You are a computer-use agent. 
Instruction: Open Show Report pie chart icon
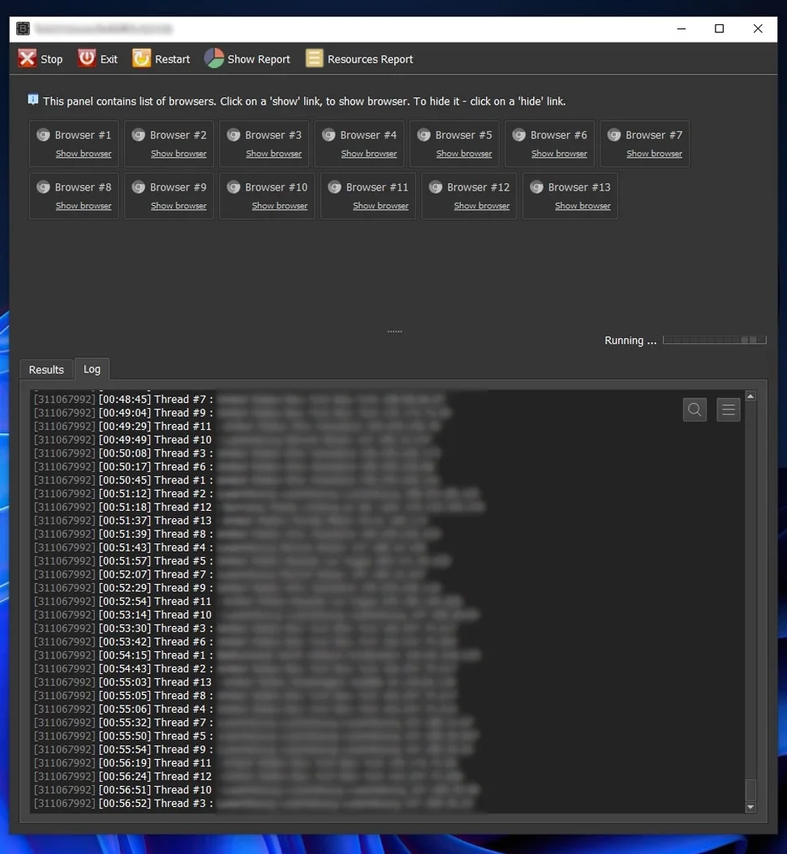214,58
